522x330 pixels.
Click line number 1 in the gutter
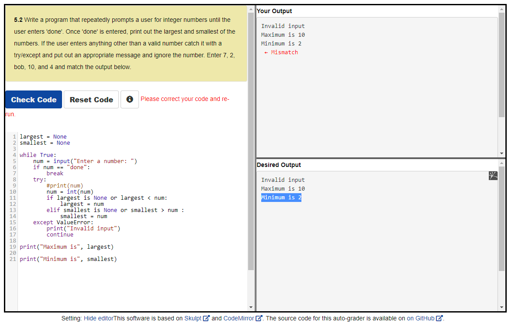click(14, 136)
